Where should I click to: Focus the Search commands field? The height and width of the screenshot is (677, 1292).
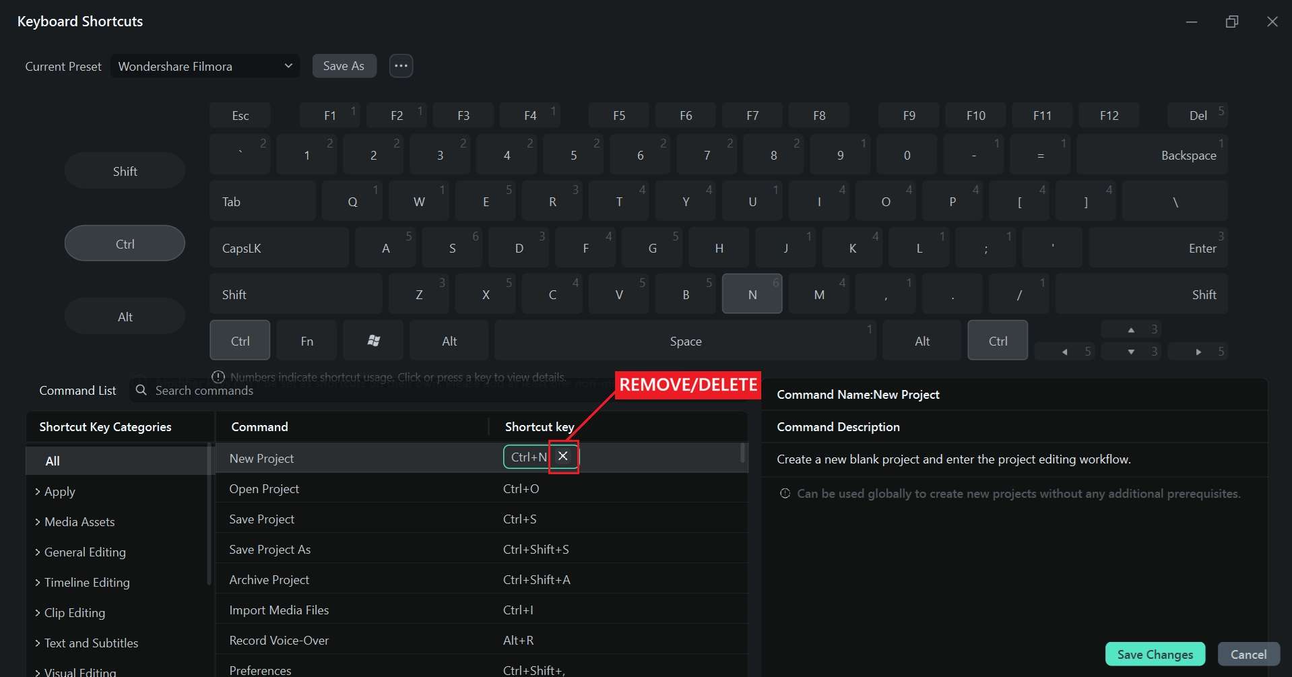pos(370,390)
